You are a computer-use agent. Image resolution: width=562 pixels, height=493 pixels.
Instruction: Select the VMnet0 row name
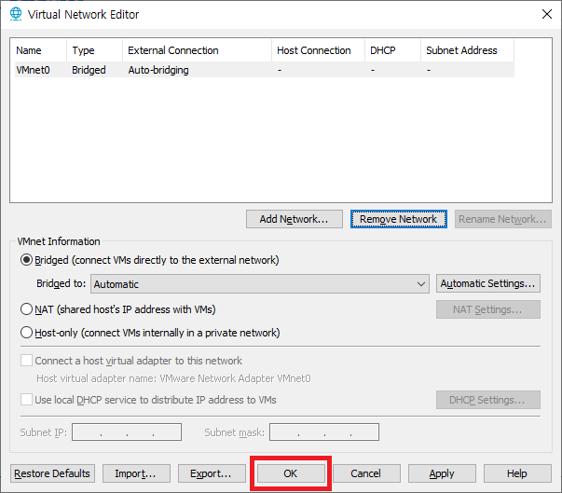[x=33, y=70]
